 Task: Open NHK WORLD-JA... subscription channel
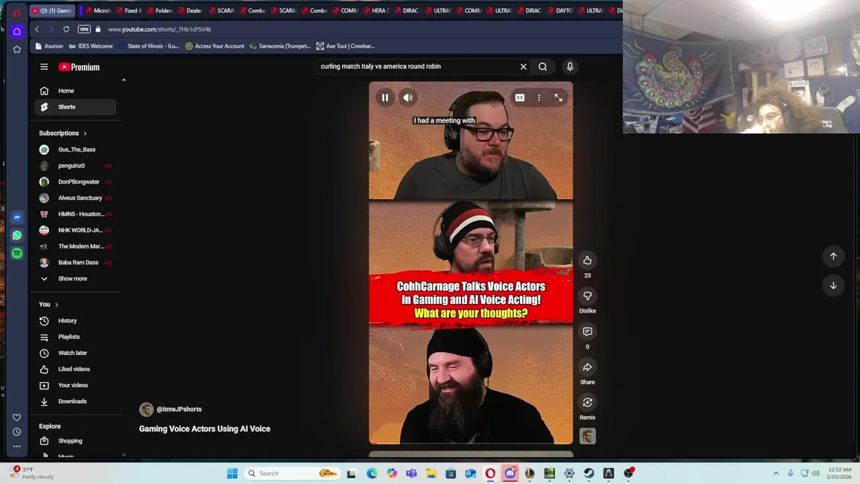[x=75, y=230]
